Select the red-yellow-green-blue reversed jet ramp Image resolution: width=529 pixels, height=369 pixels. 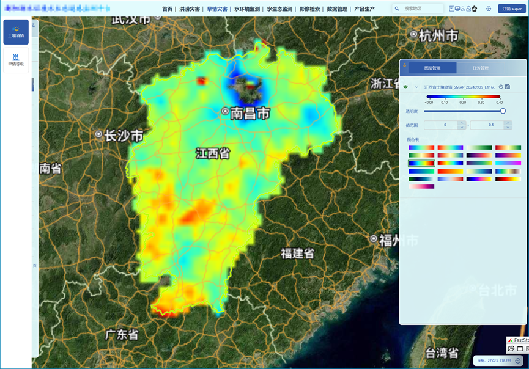click(450, 163)
